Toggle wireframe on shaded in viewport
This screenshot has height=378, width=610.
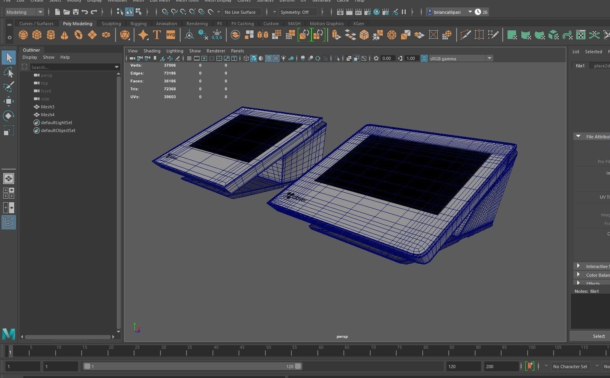pyautogui.click(x=269, y=58)
